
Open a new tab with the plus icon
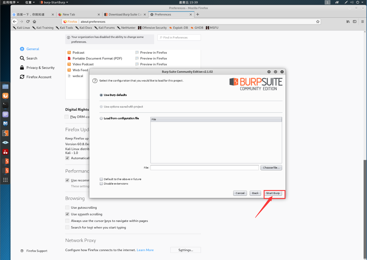point(198,14)
